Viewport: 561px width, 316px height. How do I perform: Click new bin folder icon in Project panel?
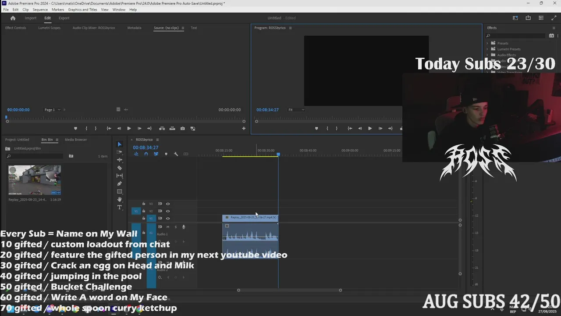(71, 156)
